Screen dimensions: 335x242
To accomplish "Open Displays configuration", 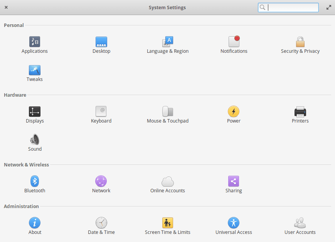I will point(35,114).
